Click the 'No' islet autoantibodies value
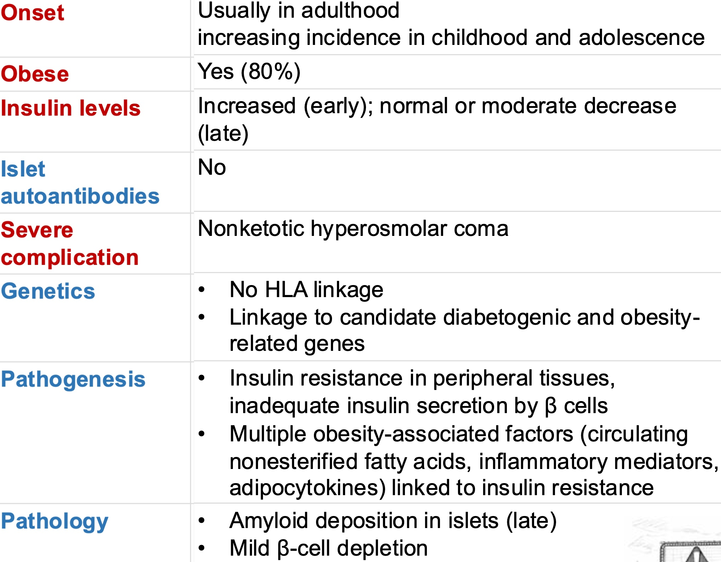 click(212, 167)
